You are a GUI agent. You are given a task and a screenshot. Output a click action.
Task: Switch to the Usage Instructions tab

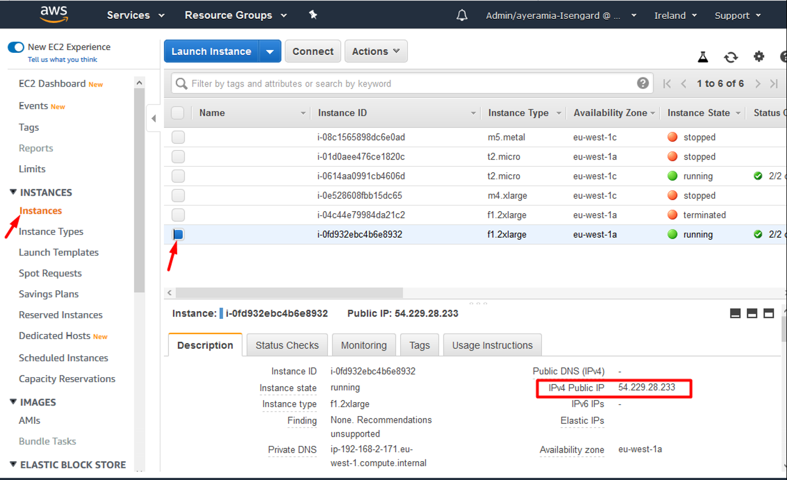[492, 345]
